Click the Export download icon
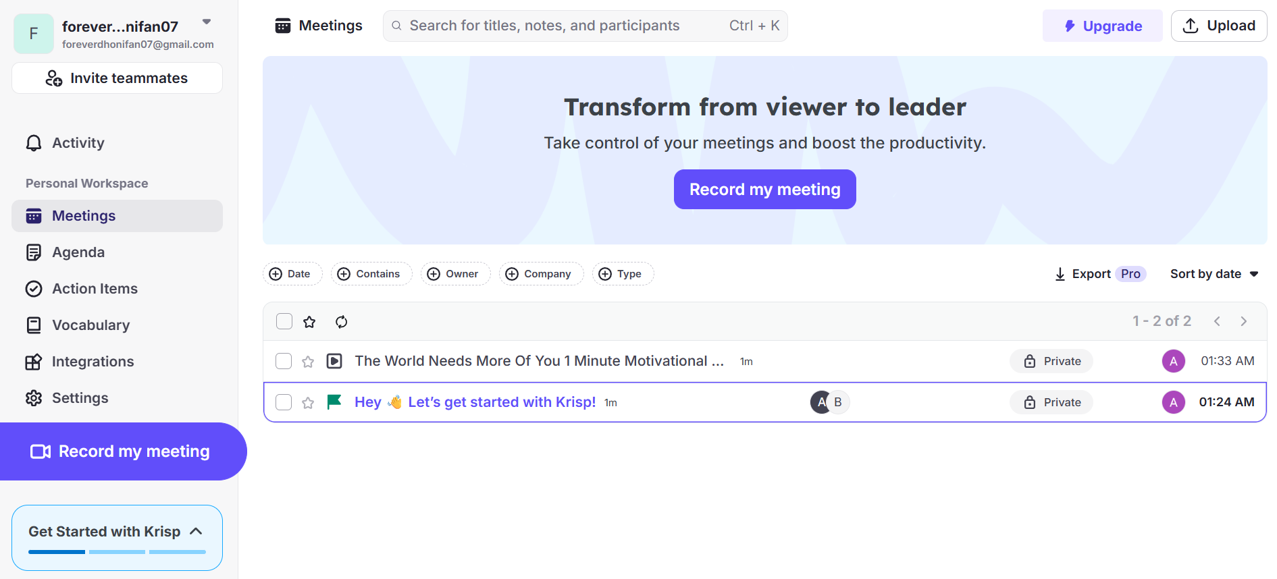This screenshot has width=1277, height=579. [x=1060, y=274]
